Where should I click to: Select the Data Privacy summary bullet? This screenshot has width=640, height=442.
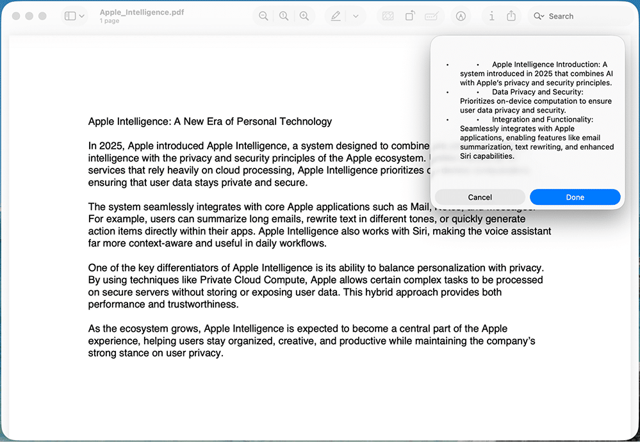536,101
